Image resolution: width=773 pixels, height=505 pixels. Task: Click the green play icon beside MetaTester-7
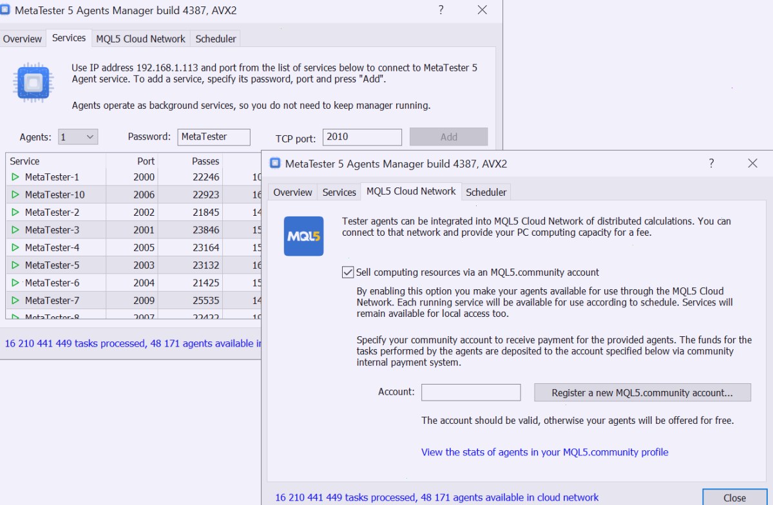(15, 300)
